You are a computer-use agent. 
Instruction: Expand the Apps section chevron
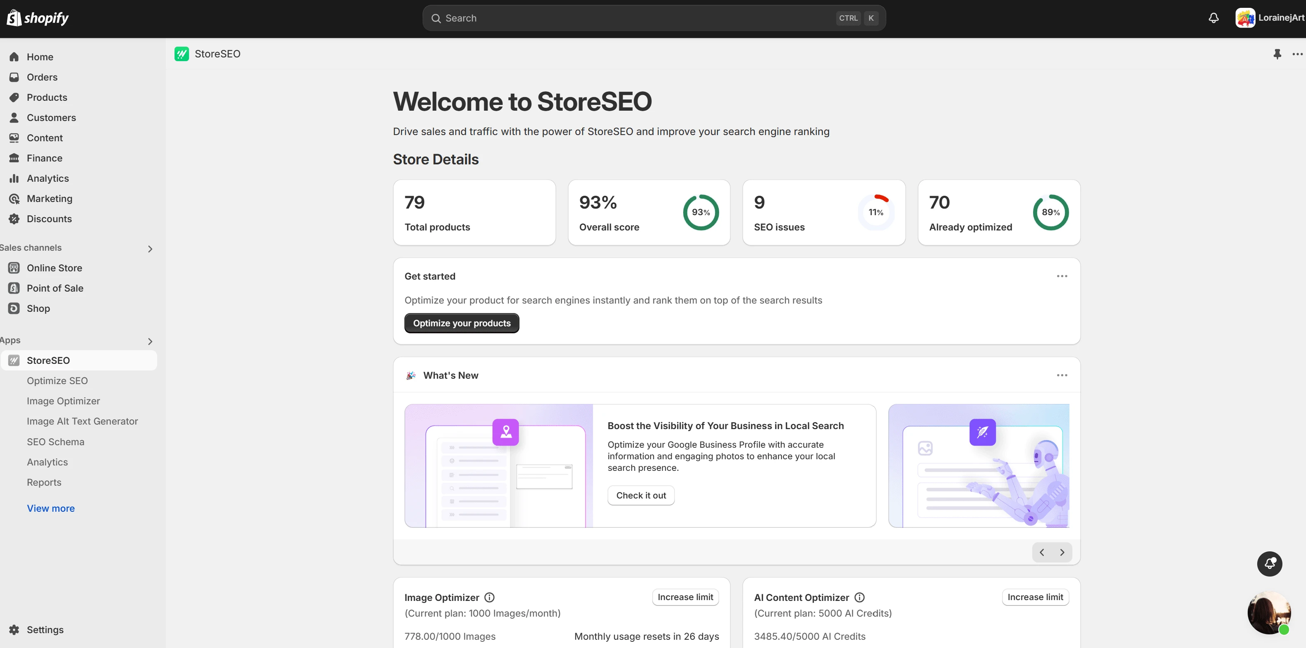point(150,341)
